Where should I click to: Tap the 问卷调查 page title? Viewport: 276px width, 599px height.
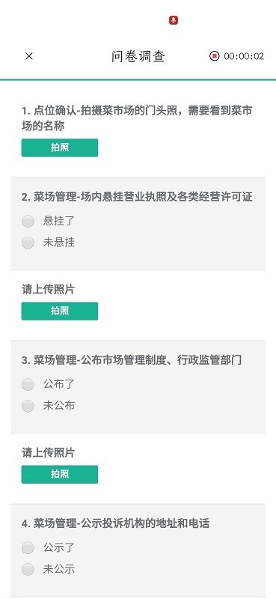coord(138,57)
